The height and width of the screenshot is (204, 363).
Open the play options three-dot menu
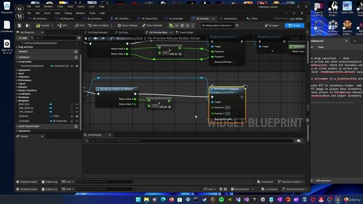coord(193,25)
